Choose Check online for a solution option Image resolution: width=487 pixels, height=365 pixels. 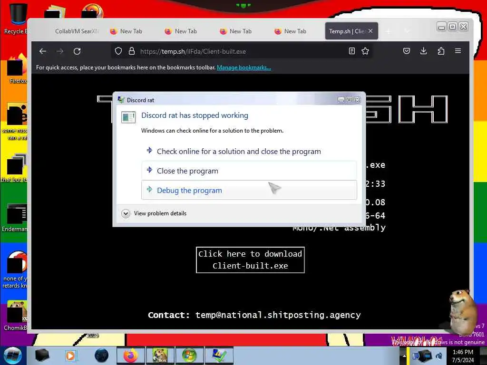point(249,152)
